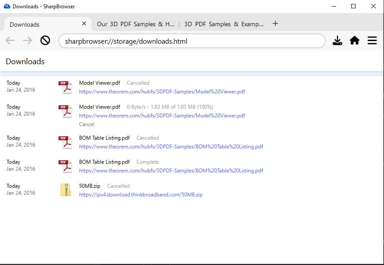
Task: Click the Downloads page heading
Action: coord(25,62)
